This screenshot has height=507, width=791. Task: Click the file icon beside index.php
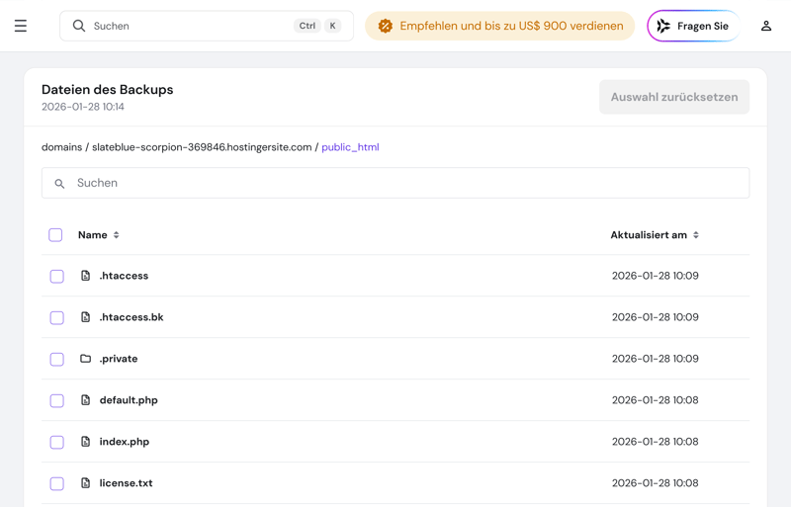86,442
